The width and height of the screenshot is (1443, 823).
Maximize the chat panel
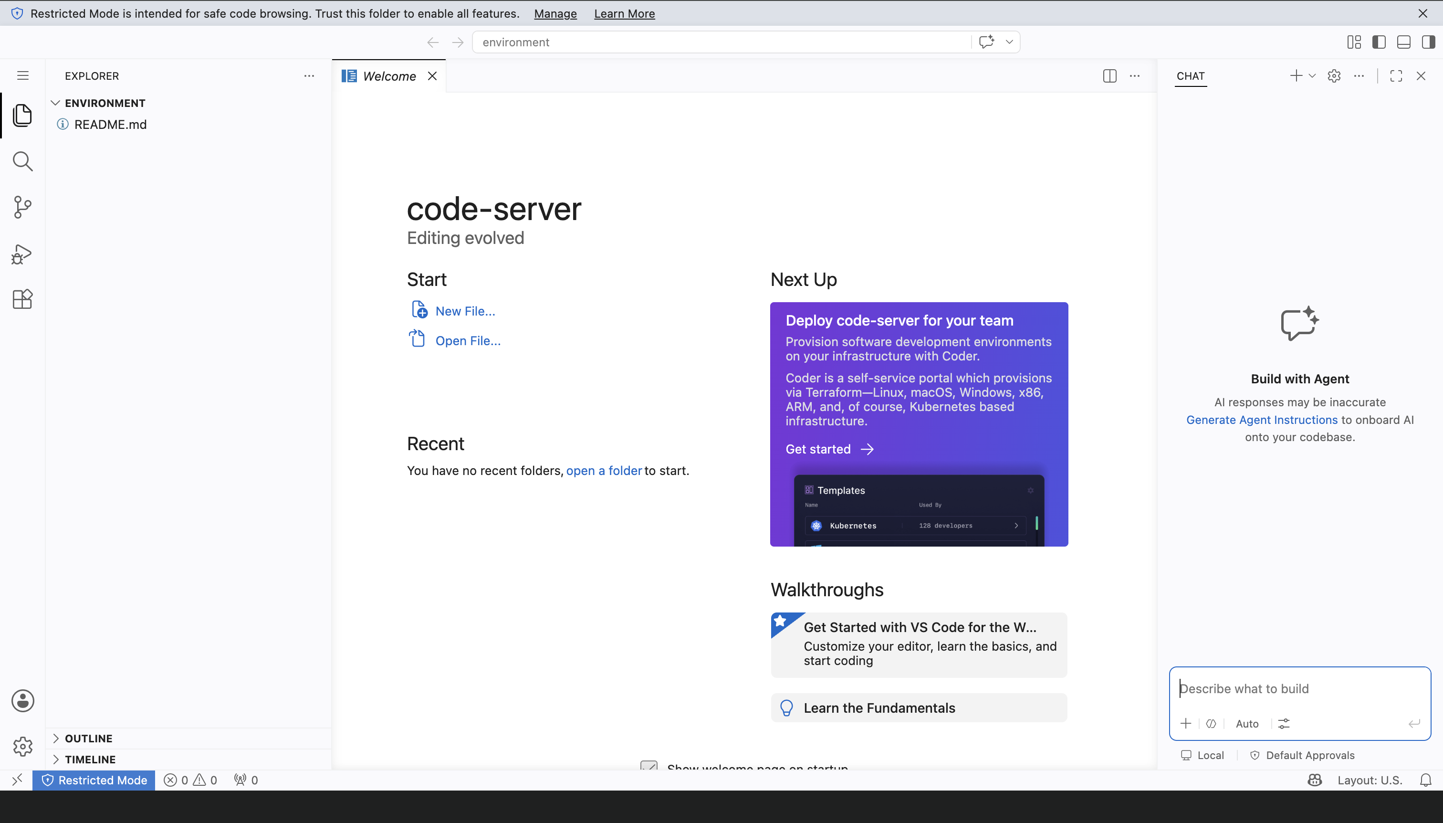pos(1396,76)
